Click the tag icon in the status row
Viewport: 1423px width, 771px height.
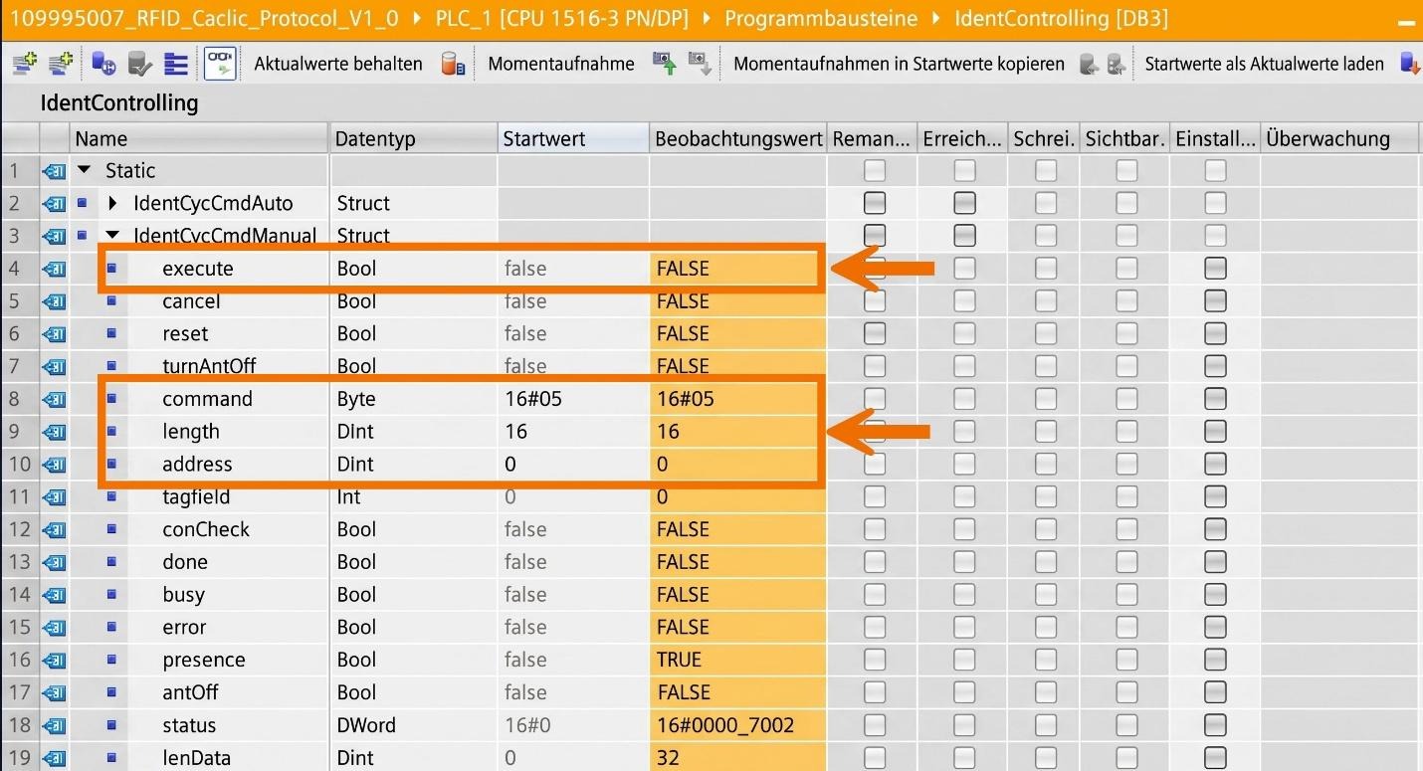coord(54,725)
